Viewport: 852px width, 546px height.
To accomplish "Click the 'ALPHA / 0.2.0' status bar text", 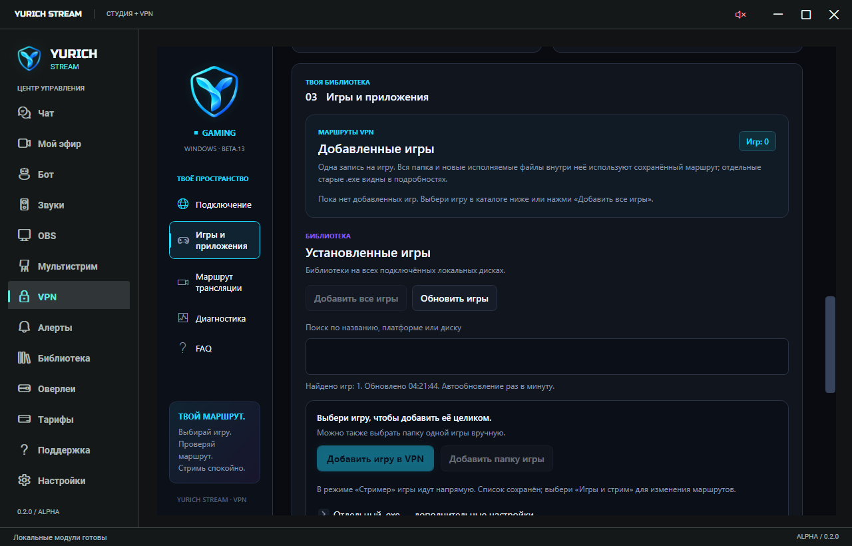I will tap(817, 537).
